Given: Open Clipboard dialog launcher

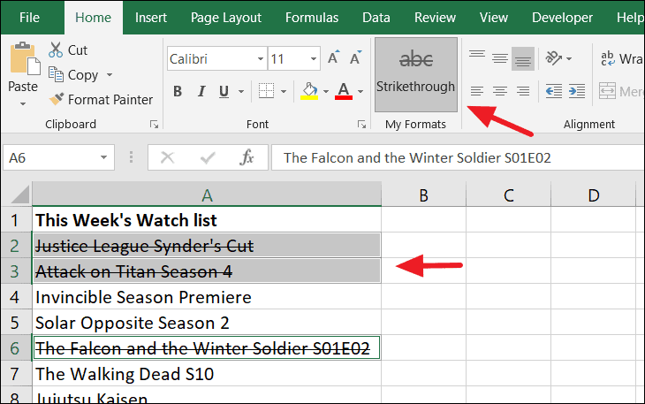Looking at the screenshot, I should (155, 125).
